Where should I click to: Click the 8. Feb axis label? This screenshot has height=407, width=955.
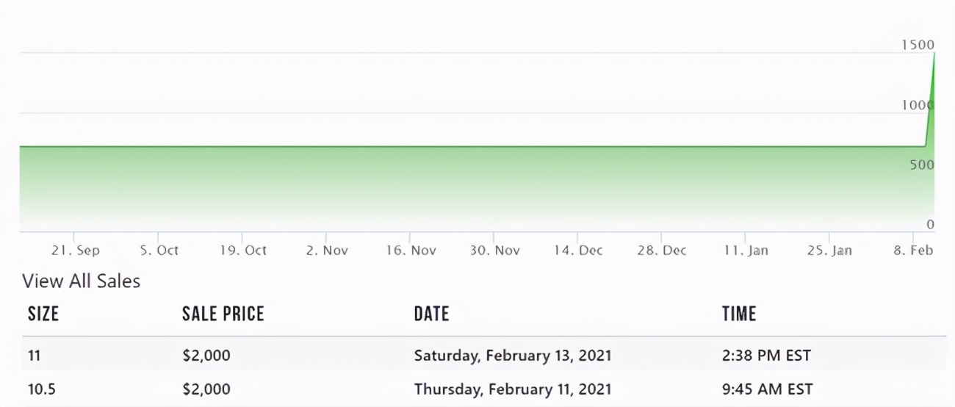click(914, 251)
